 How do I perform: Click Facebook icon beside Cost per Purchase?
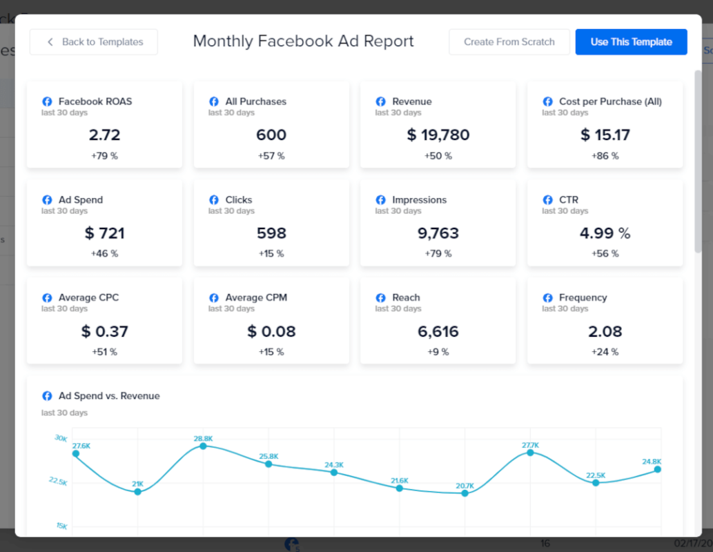coord(548,101)
